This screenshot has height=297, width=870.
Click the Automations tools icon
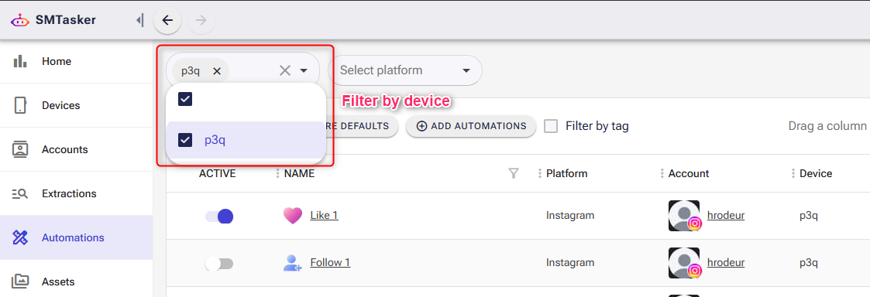tap(20, 237)
